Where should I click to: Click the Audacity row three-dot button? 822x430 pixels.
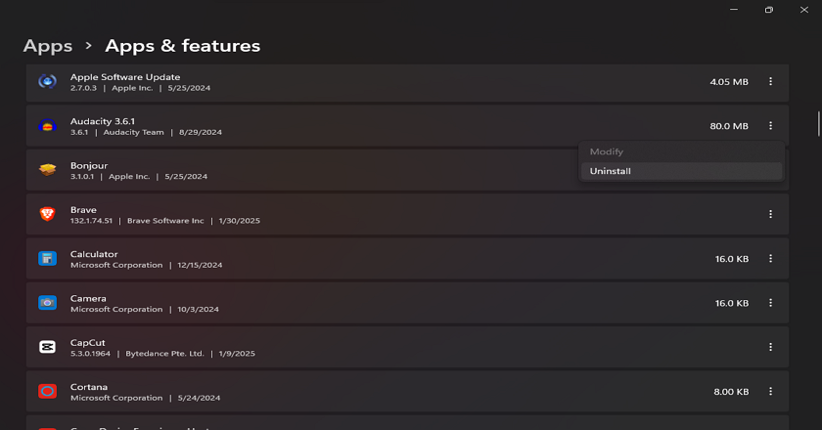point(771,126)
